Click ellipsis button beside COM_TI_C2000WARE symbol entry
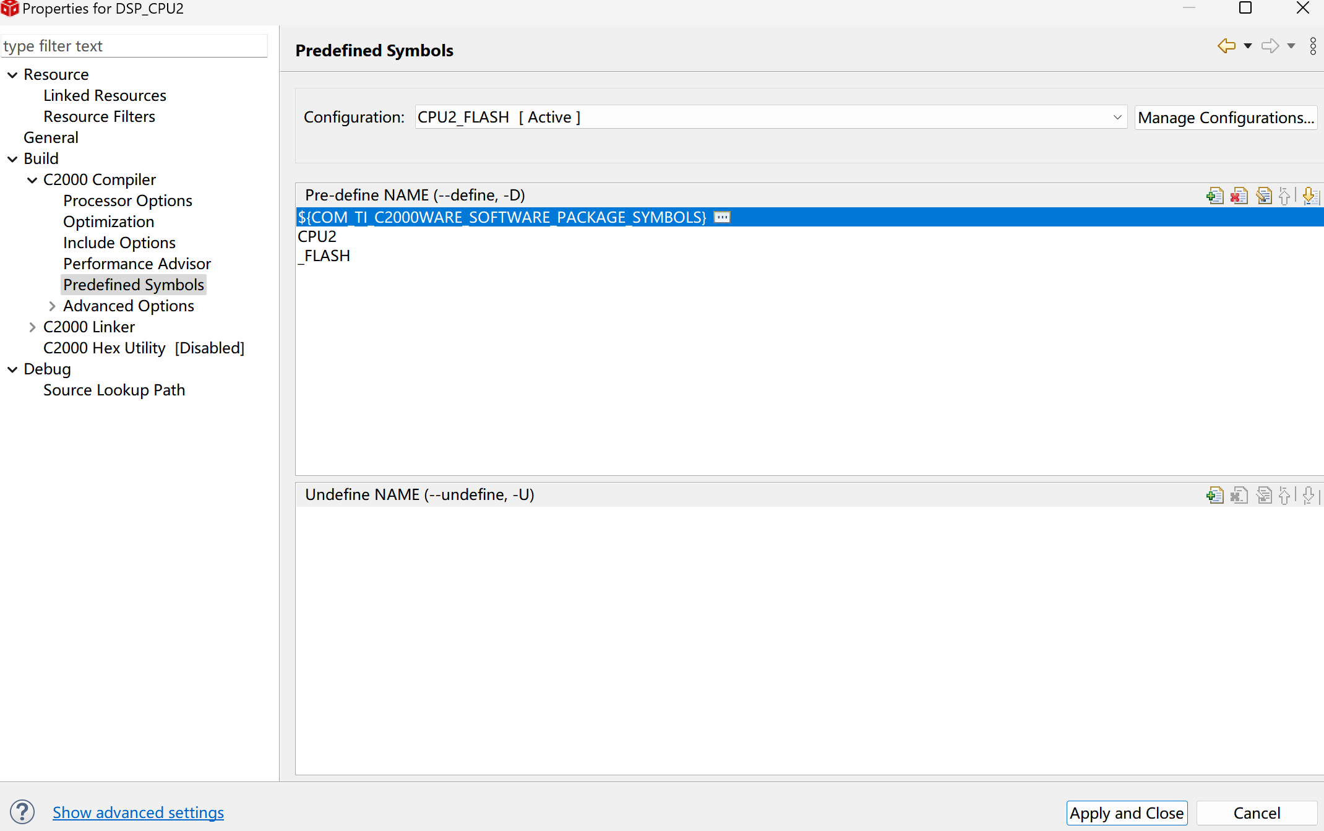Screen dimensions: 1324x831 point(722,217)
